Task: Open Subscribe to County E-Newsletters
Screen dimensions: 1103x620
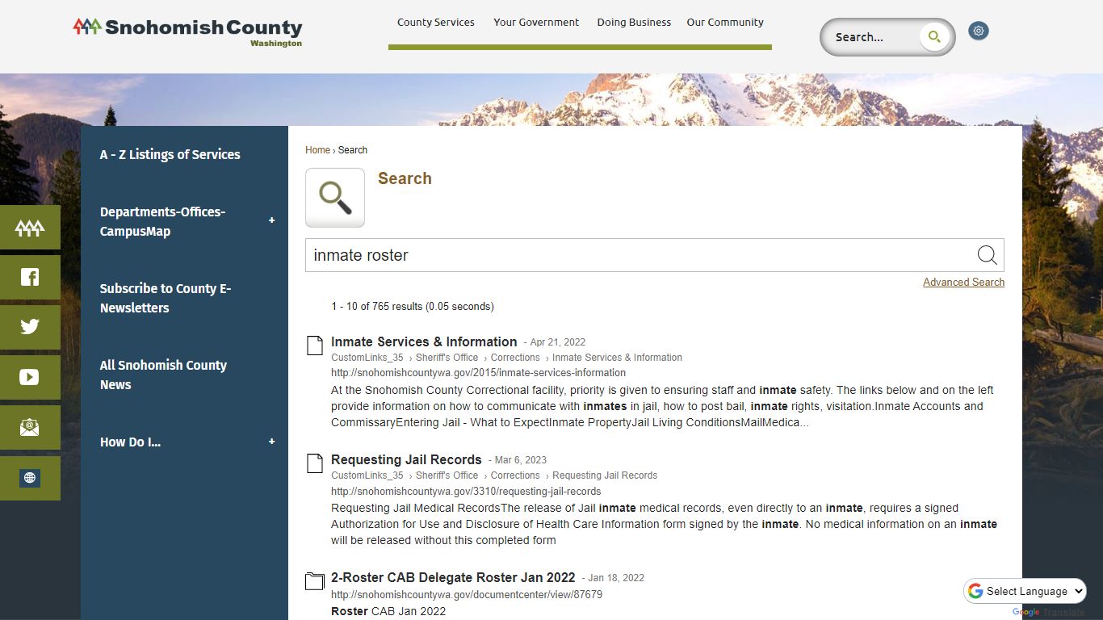Action: tap(166, 298)
